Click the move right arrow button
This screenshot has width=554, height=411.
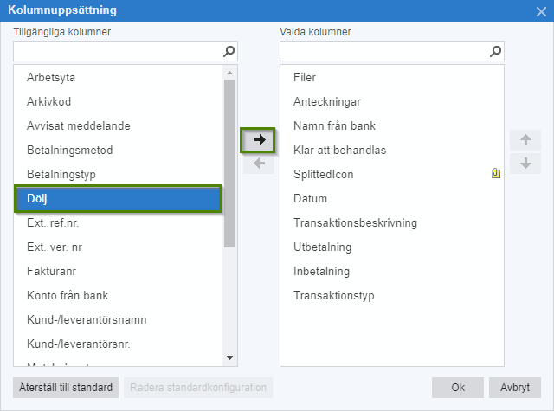tap(258, 139)
